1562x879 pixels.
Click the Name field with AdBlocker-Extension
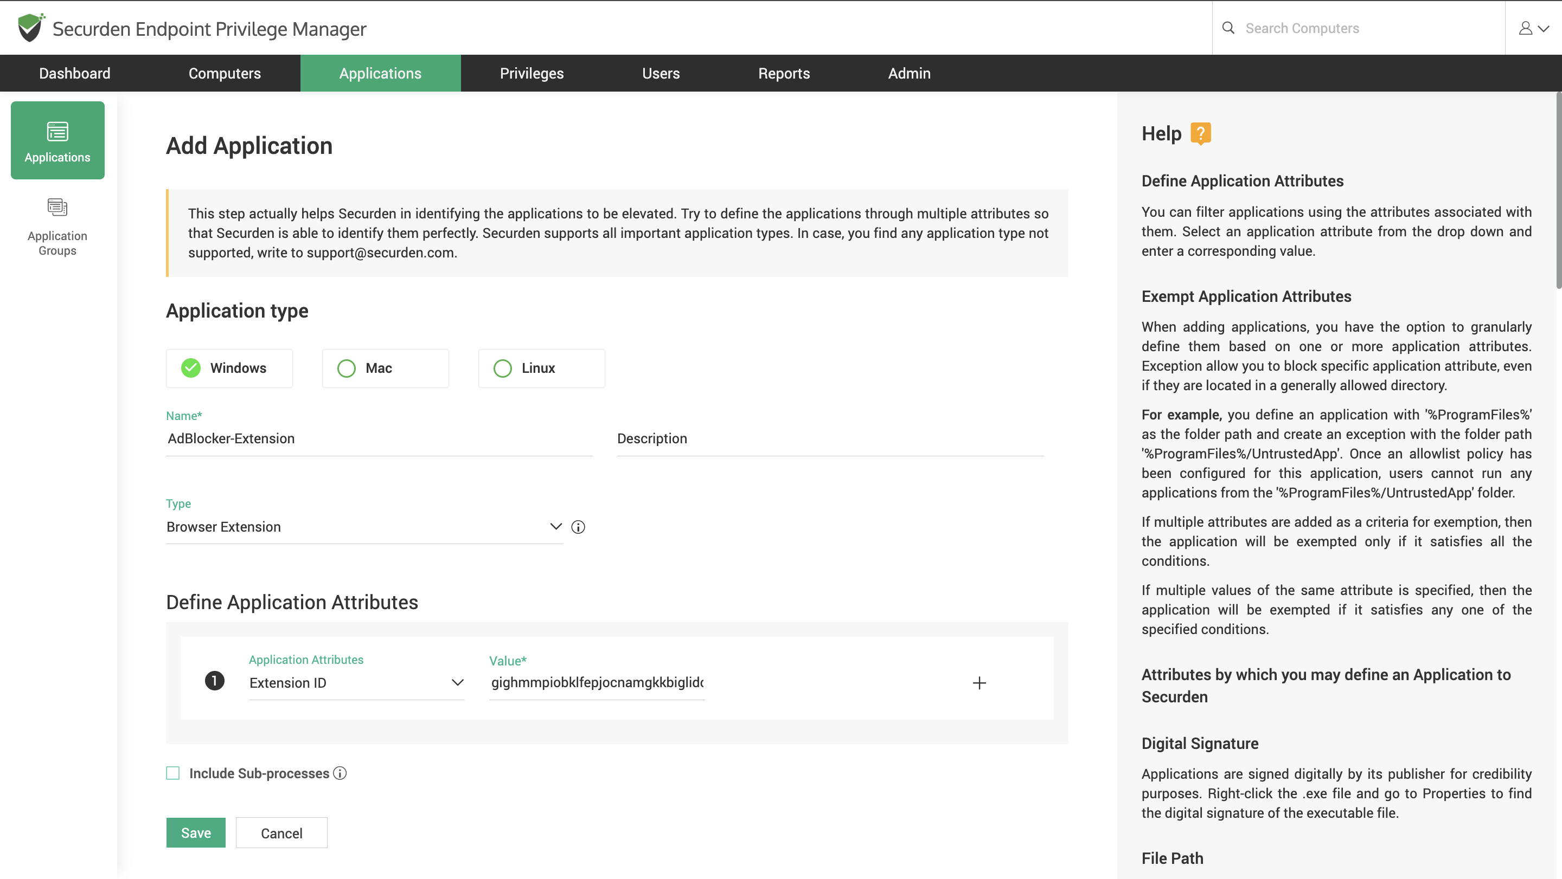point(379,438)
